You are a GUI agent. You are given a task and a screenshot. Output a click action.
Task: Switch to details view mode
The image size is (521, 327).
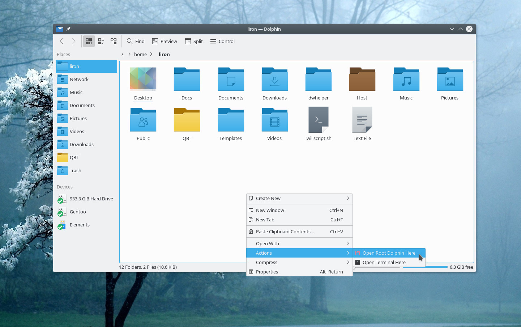click(x=113, y=41)
